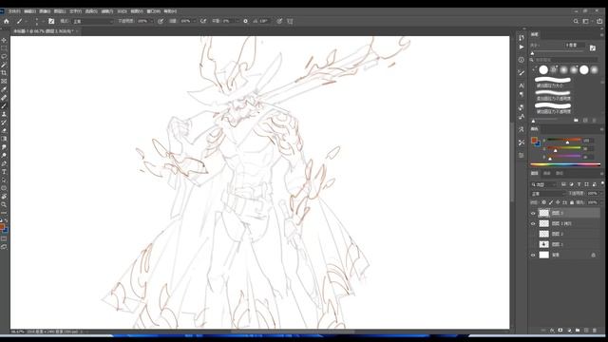The width and height of the screenshot is (608, 342).
Task: Click the R slider in the Color panel
Action: (564, 140)
